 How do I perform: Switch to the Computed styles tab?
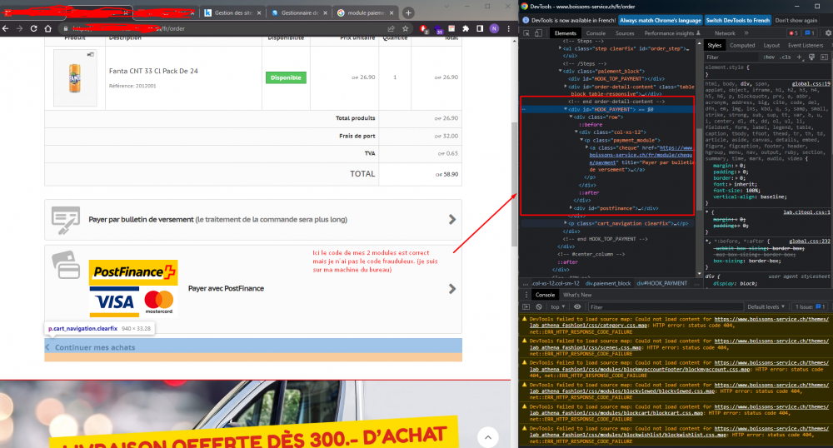pos(742,45)
